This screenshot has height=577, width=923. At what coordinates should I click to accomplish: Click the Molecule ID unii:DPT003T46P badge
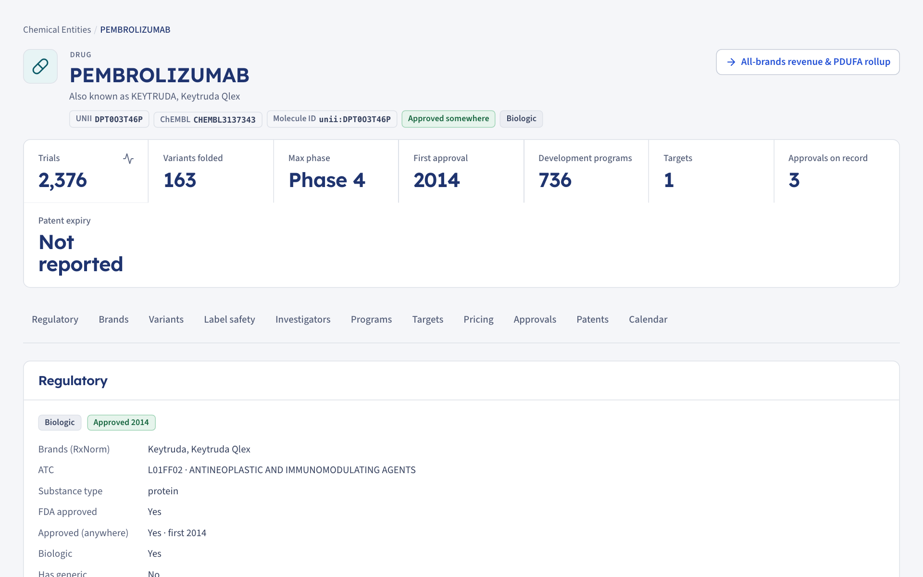[332, 119]
